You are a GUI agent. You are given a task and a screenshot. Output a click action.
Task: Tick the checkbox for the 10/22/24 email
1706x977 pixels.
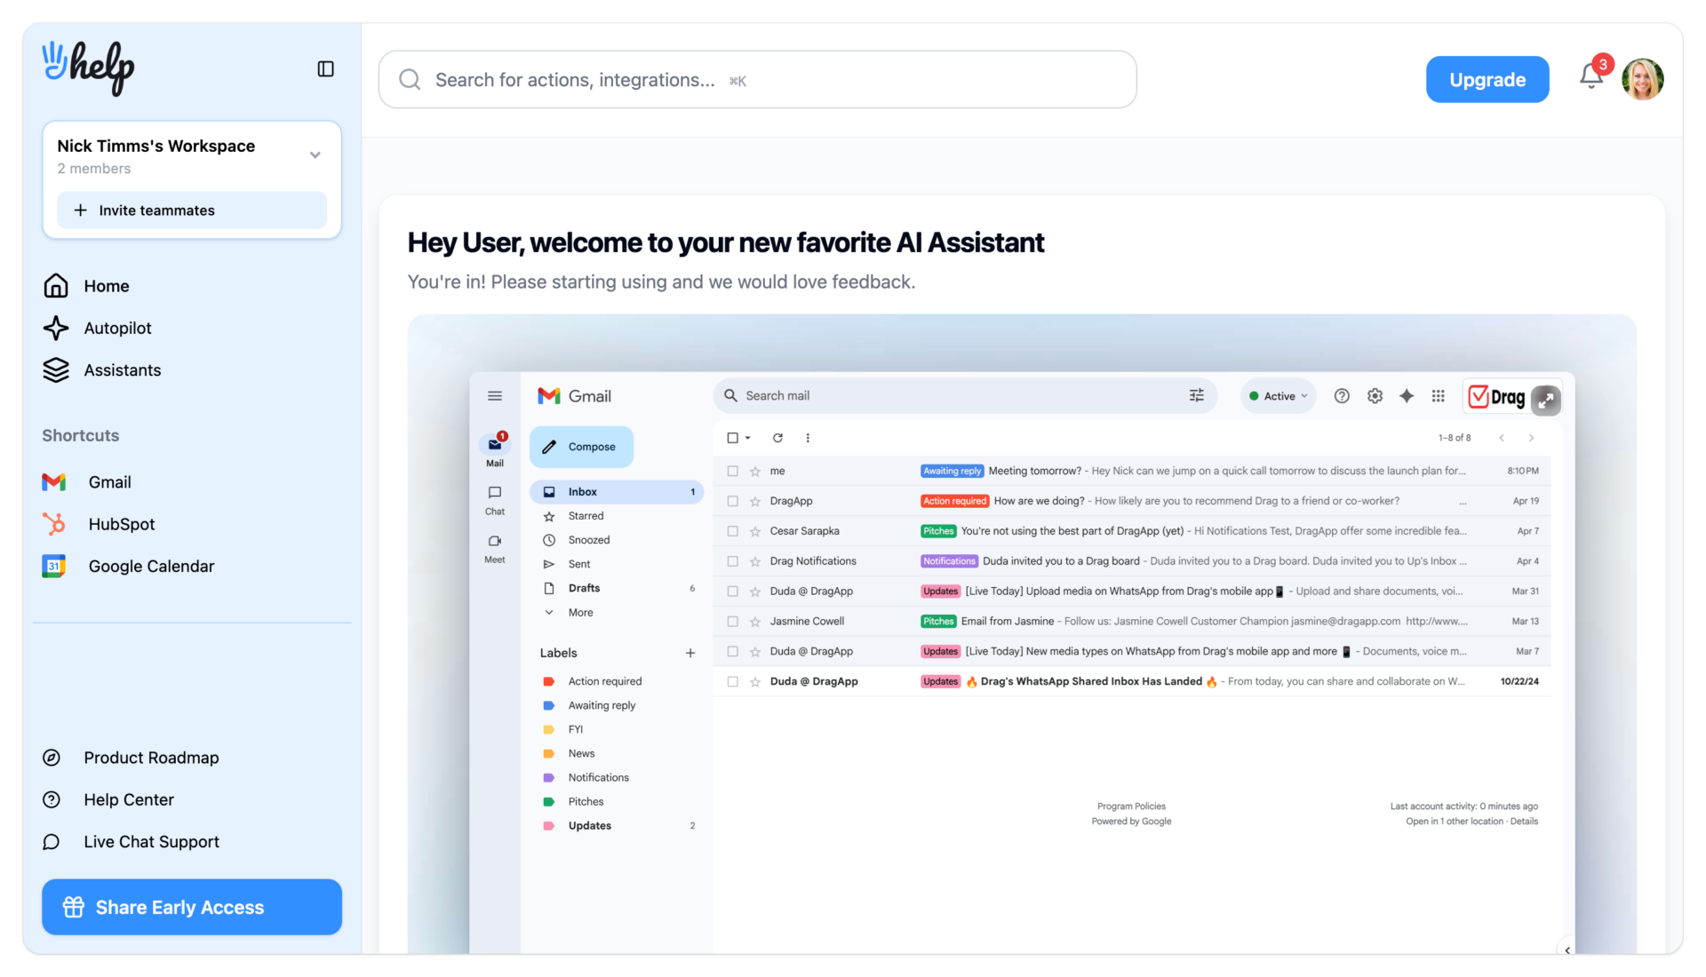[x=732, y=682]
